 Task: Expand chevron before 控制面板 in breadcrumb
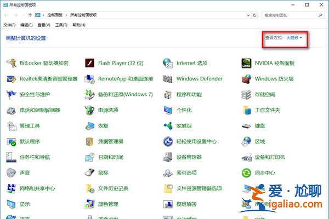coord(43,15)
